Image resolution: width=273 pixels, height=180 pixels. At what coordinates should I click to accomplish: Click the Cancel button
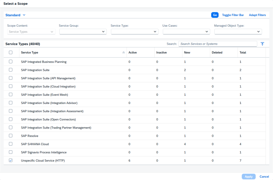coord(264,177)
